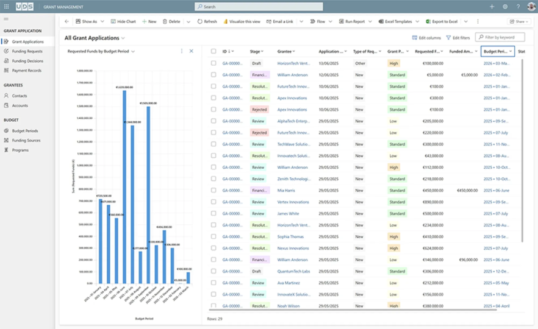Open Funding Requests in the sidebar

tap(27, 51)
